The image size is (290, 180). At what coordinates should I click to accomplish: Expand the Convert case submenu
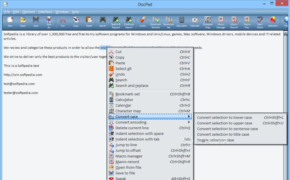150,117
